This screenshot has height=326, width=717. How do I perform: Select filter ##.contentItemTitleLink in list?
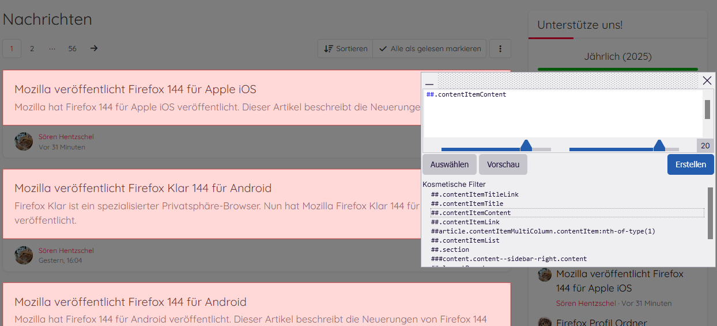(x=475, y=194)
